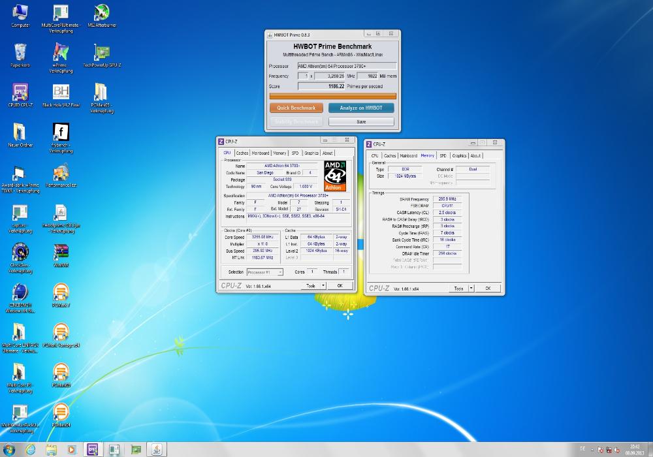Expand Tools dropdown arrow in right CPU-Z window
This screenshot has width=653, height=457.
coord(471,288)
